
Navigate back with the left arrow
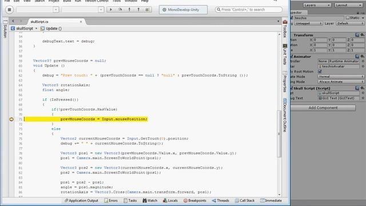pyautogui.click(x=13, y=21)
